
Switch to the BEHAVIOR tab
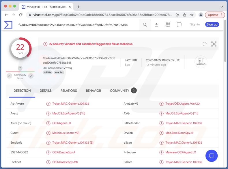coord(93,91)
